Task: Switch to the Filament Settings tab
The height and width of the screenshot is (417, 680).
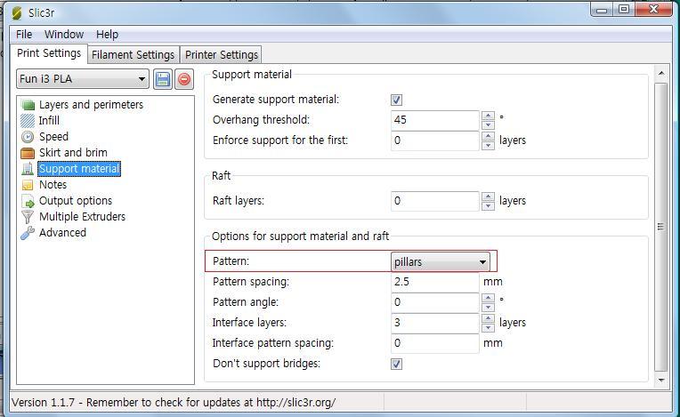Action: coord(134,55)
